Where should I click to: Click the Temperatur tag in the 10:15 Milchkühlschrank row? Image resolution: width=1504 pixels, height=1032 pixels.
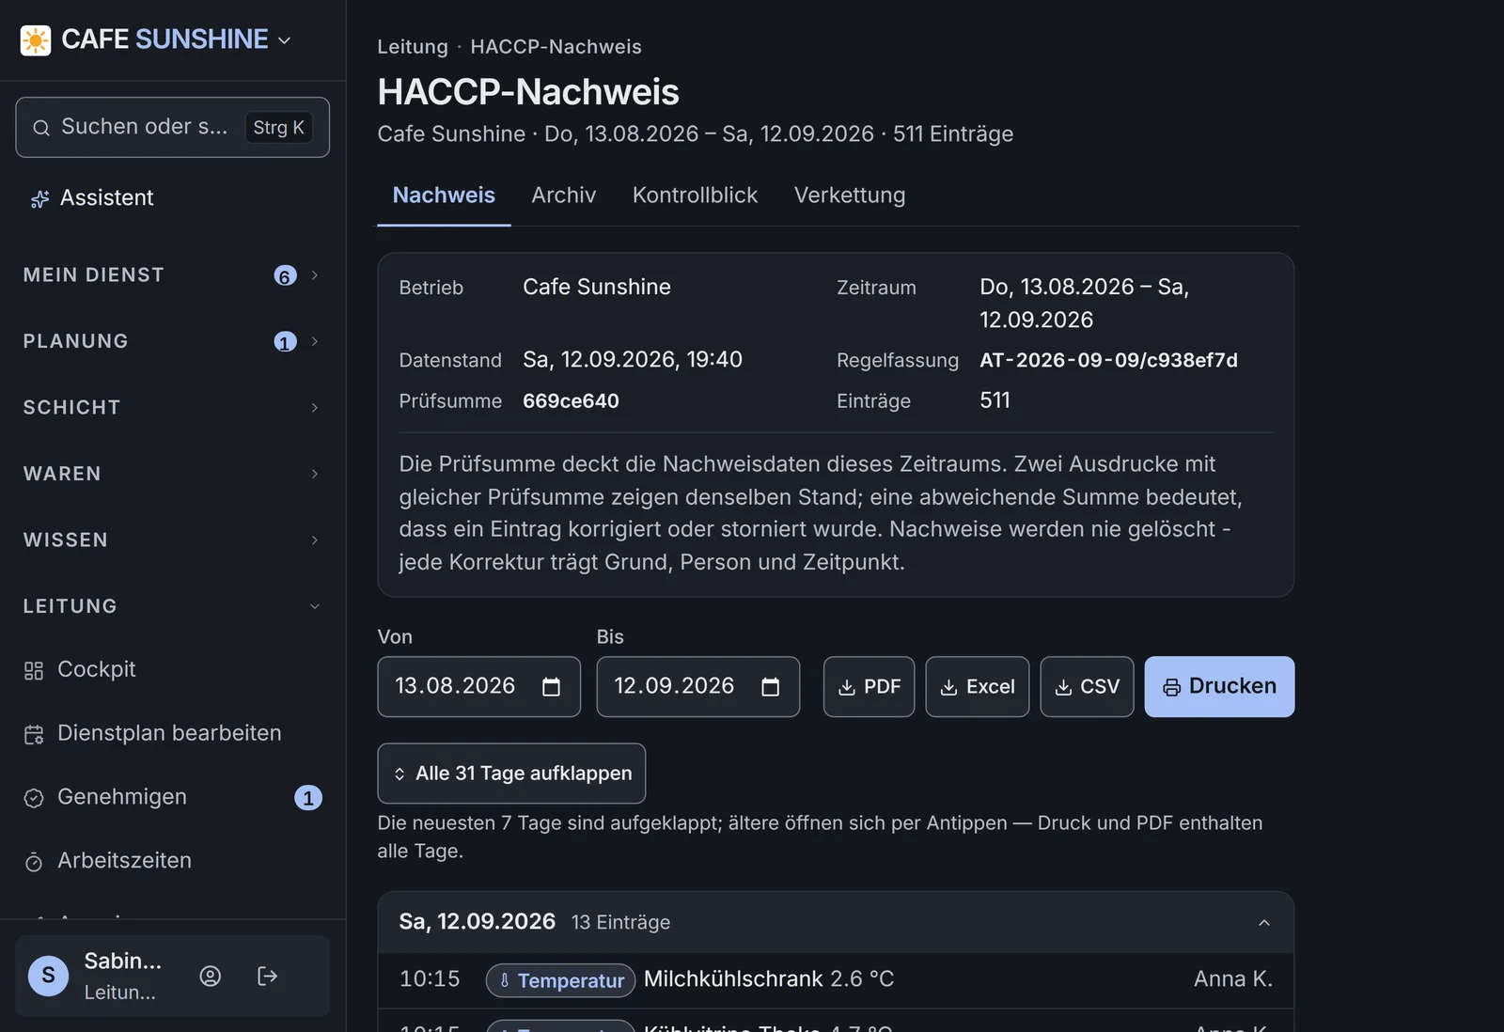[x=560, y=980]
